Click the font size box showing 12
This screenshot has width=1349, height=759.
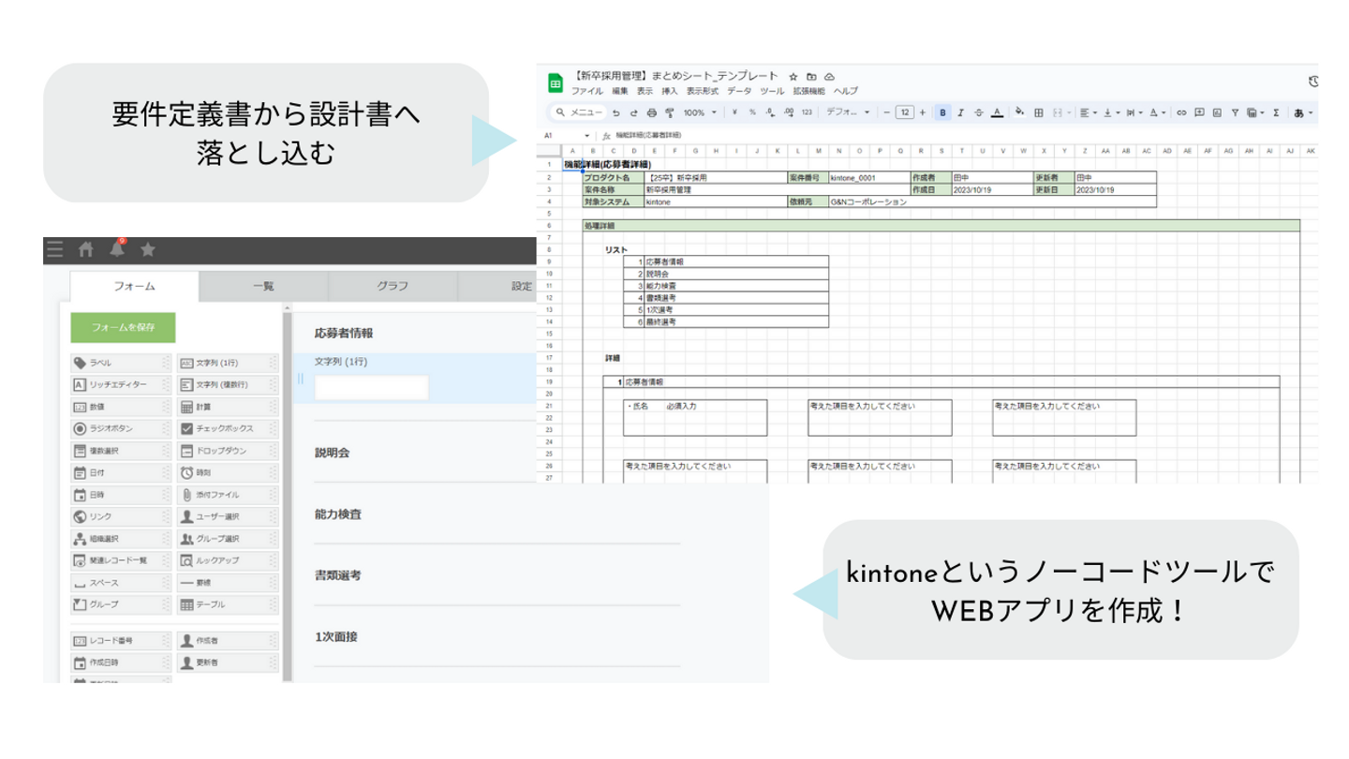[904, 112]
